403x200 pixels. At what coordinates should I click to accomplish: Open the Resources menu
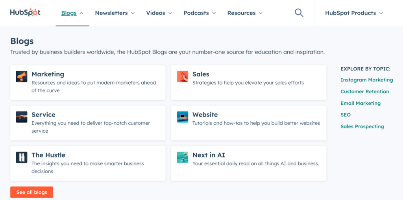click(x=245, y=13)
